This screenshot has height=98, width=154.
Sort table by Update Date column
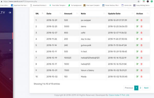click(121, 14)
